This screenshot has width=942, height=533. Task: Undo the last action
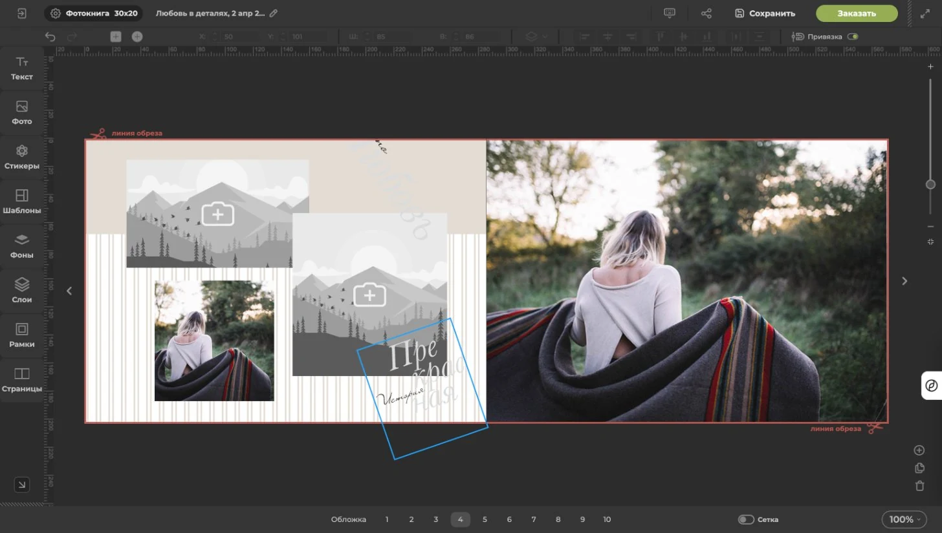[50, 37]
